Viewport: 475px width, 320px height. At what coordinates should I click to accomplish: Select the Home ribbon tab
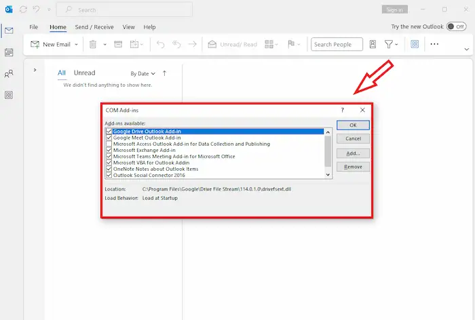coord(58,27)
